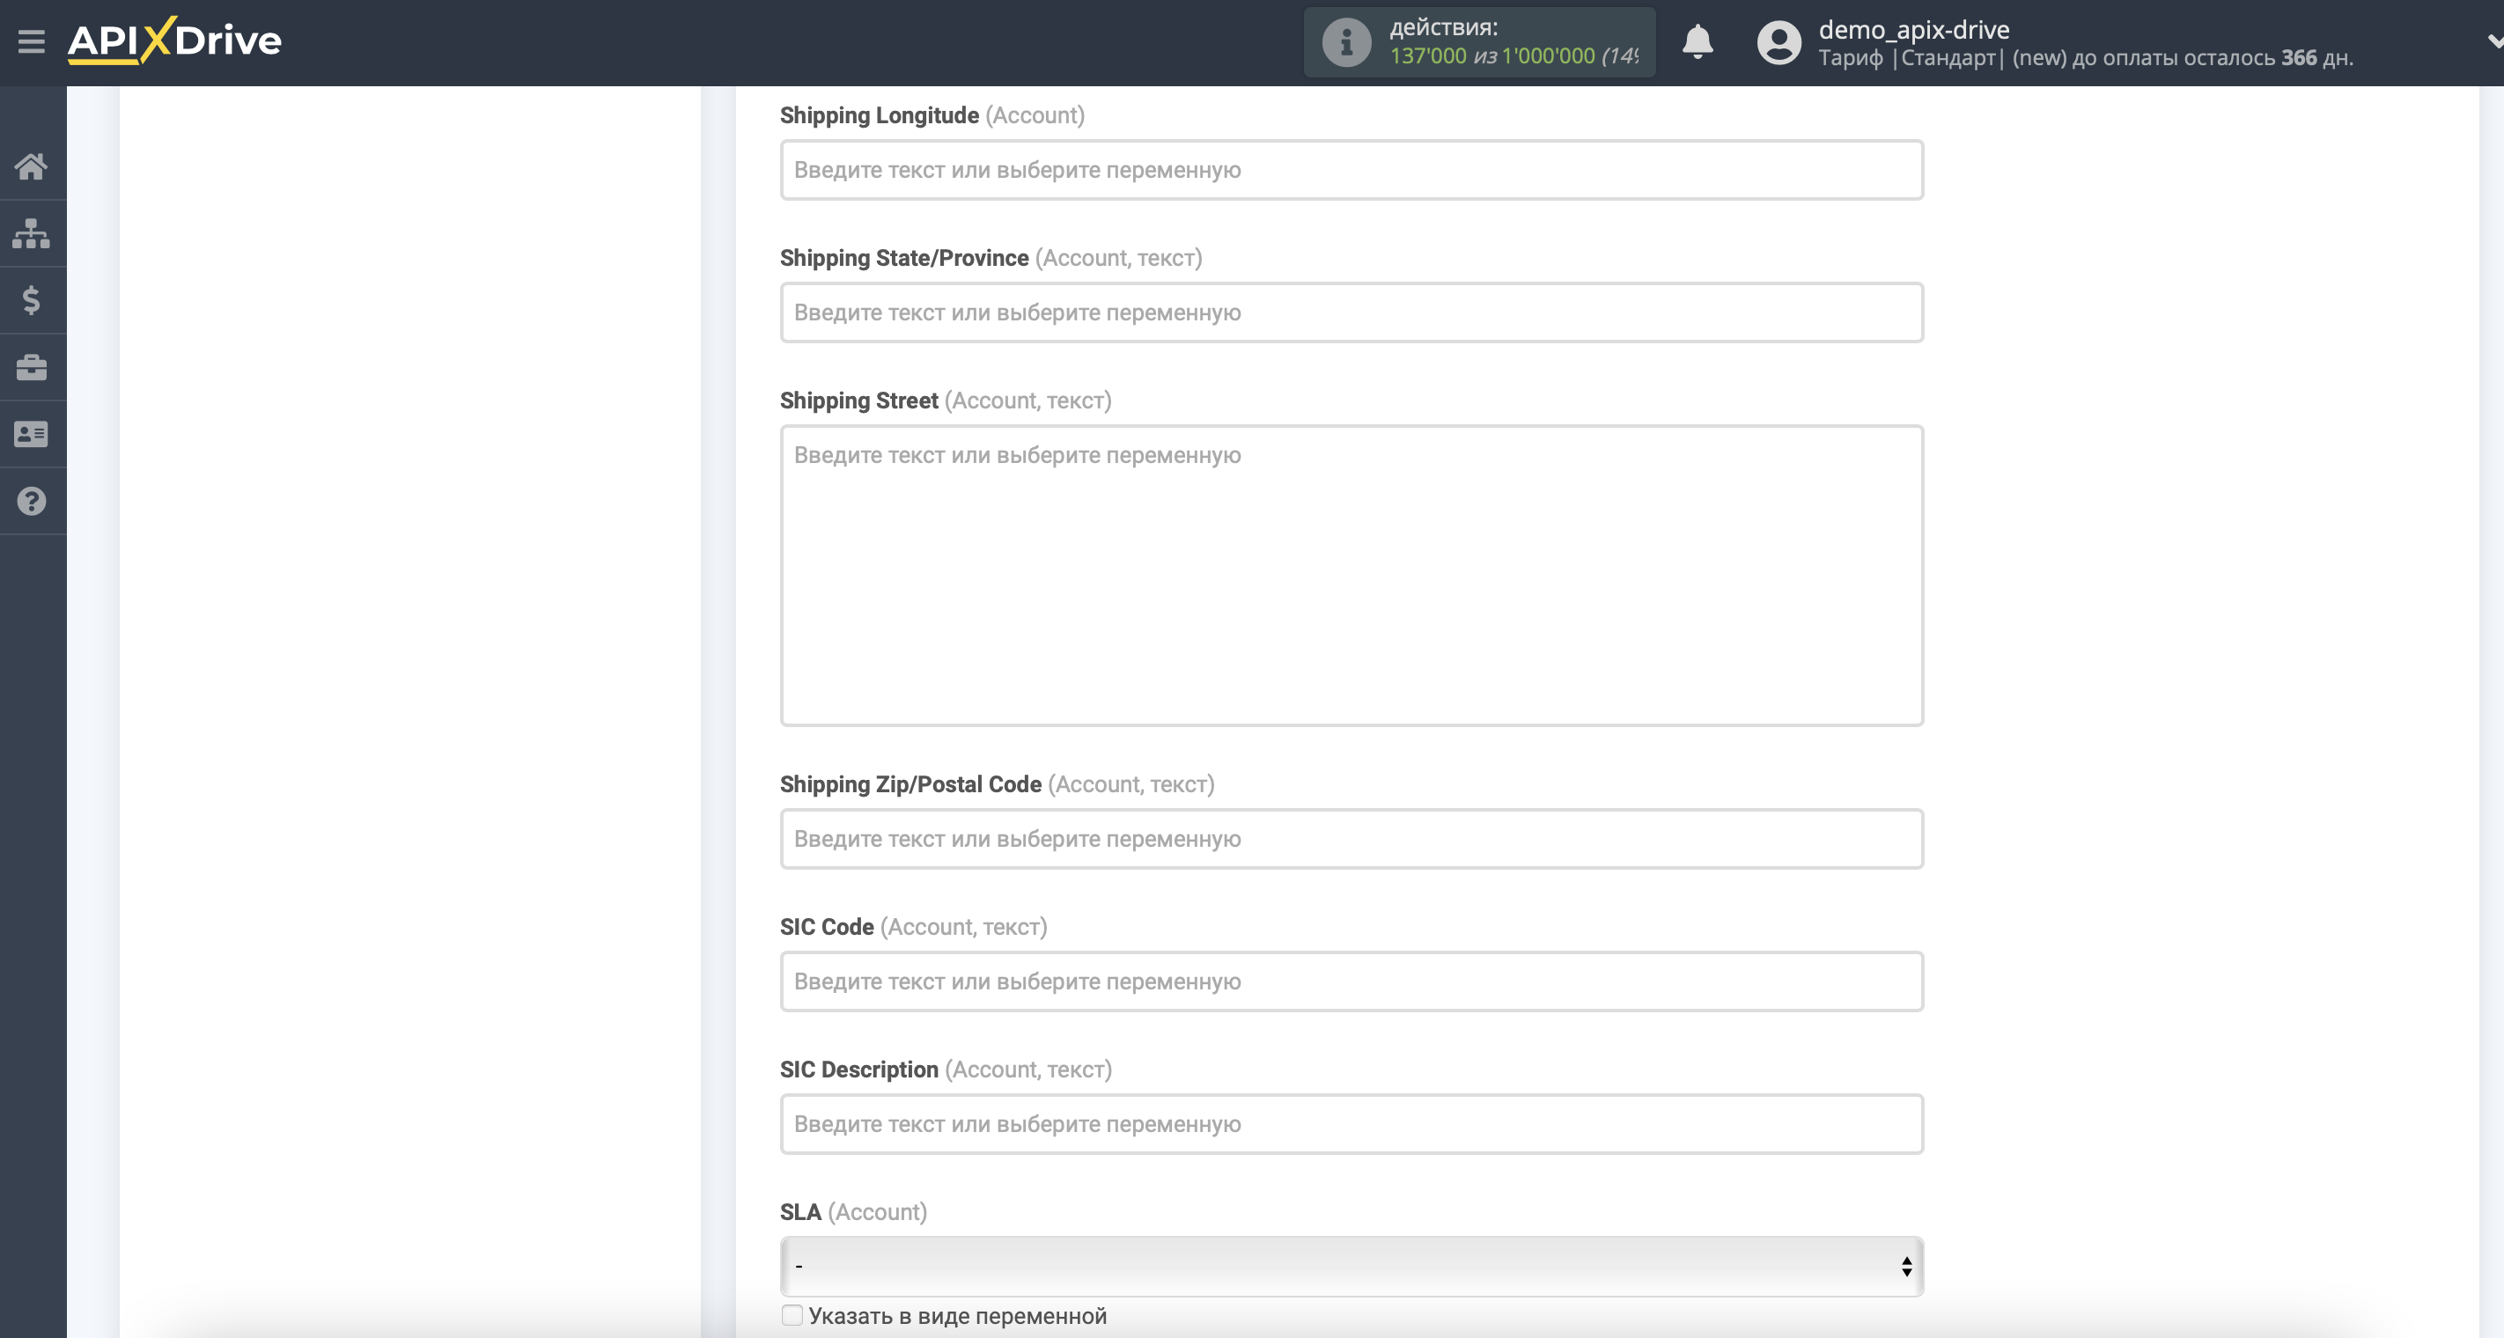This screenshot has width=2504, height=1338.
Task: Click the user avatar icon
Action: pos(1779,43)
